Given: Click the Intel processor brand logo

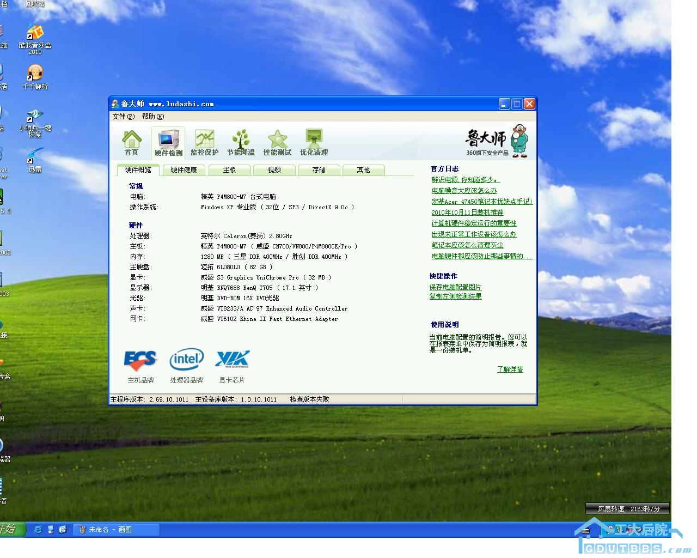Looking at the screenshot, I should point(186,360).
